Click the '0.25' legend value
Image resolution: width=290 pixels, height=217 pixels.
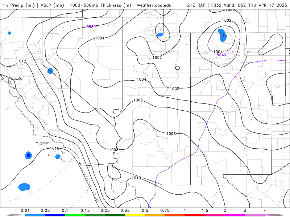[105, 210]
